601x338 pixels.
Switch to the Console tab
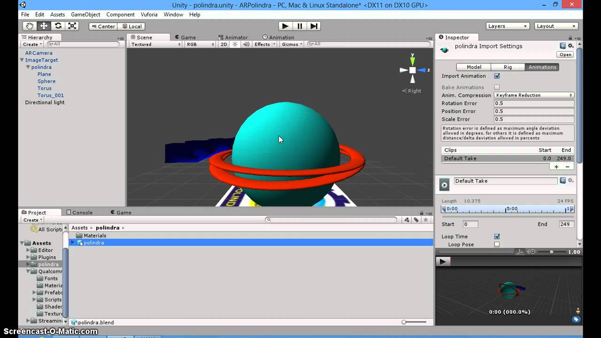79,213
